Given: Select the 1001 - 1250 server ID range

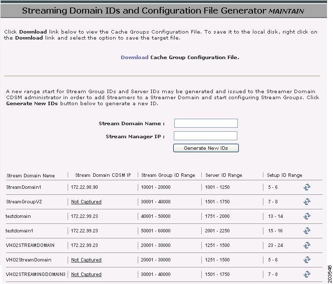Looking at the screenshot, I should (217, 187).
